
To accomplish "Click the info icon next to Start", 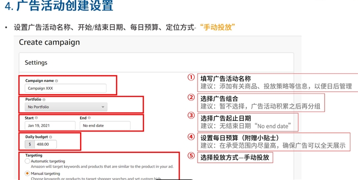I will [x=36, y=118].
